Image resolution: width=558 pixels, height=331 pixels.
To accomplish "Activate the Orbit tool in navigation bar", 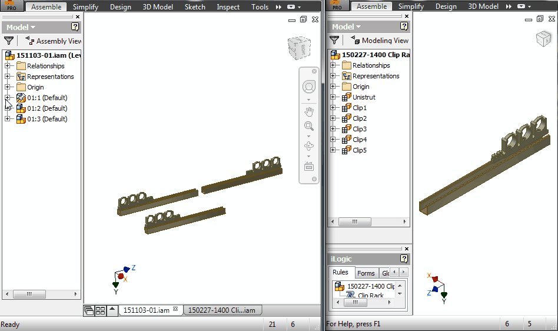I will click(309, 146).
